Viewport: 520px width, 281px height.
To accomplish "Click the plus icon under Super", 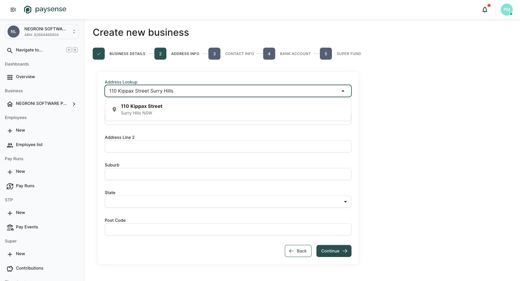I will 10,254.
